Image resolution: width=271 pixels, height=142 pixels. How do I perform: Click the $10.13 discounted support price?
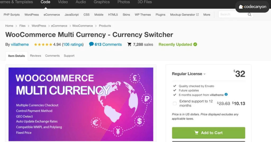(x=238, y=103)
